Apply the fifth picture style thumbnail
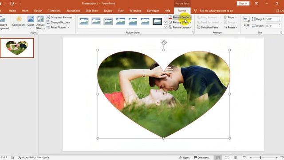This screenshot has width=284, height=160. pos(133,21)
